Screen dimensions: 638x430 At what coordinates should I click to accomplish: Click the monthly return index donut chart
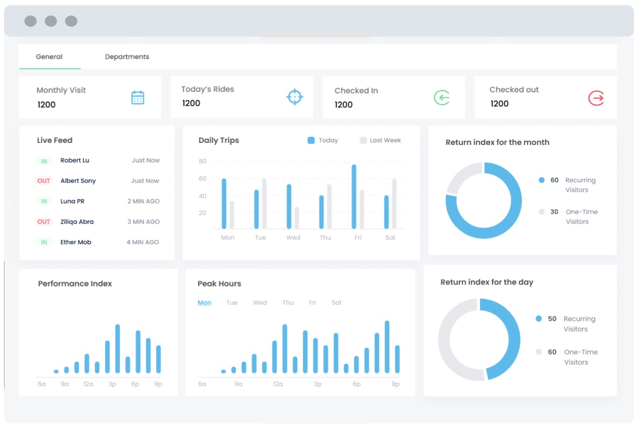coord(484,200)
